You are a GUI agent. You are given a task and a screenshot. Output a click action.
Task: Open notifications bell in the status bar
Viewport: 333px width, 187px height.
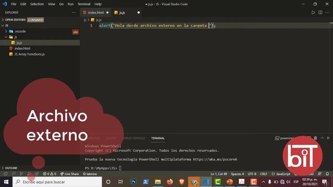click(x=327, y=174)
